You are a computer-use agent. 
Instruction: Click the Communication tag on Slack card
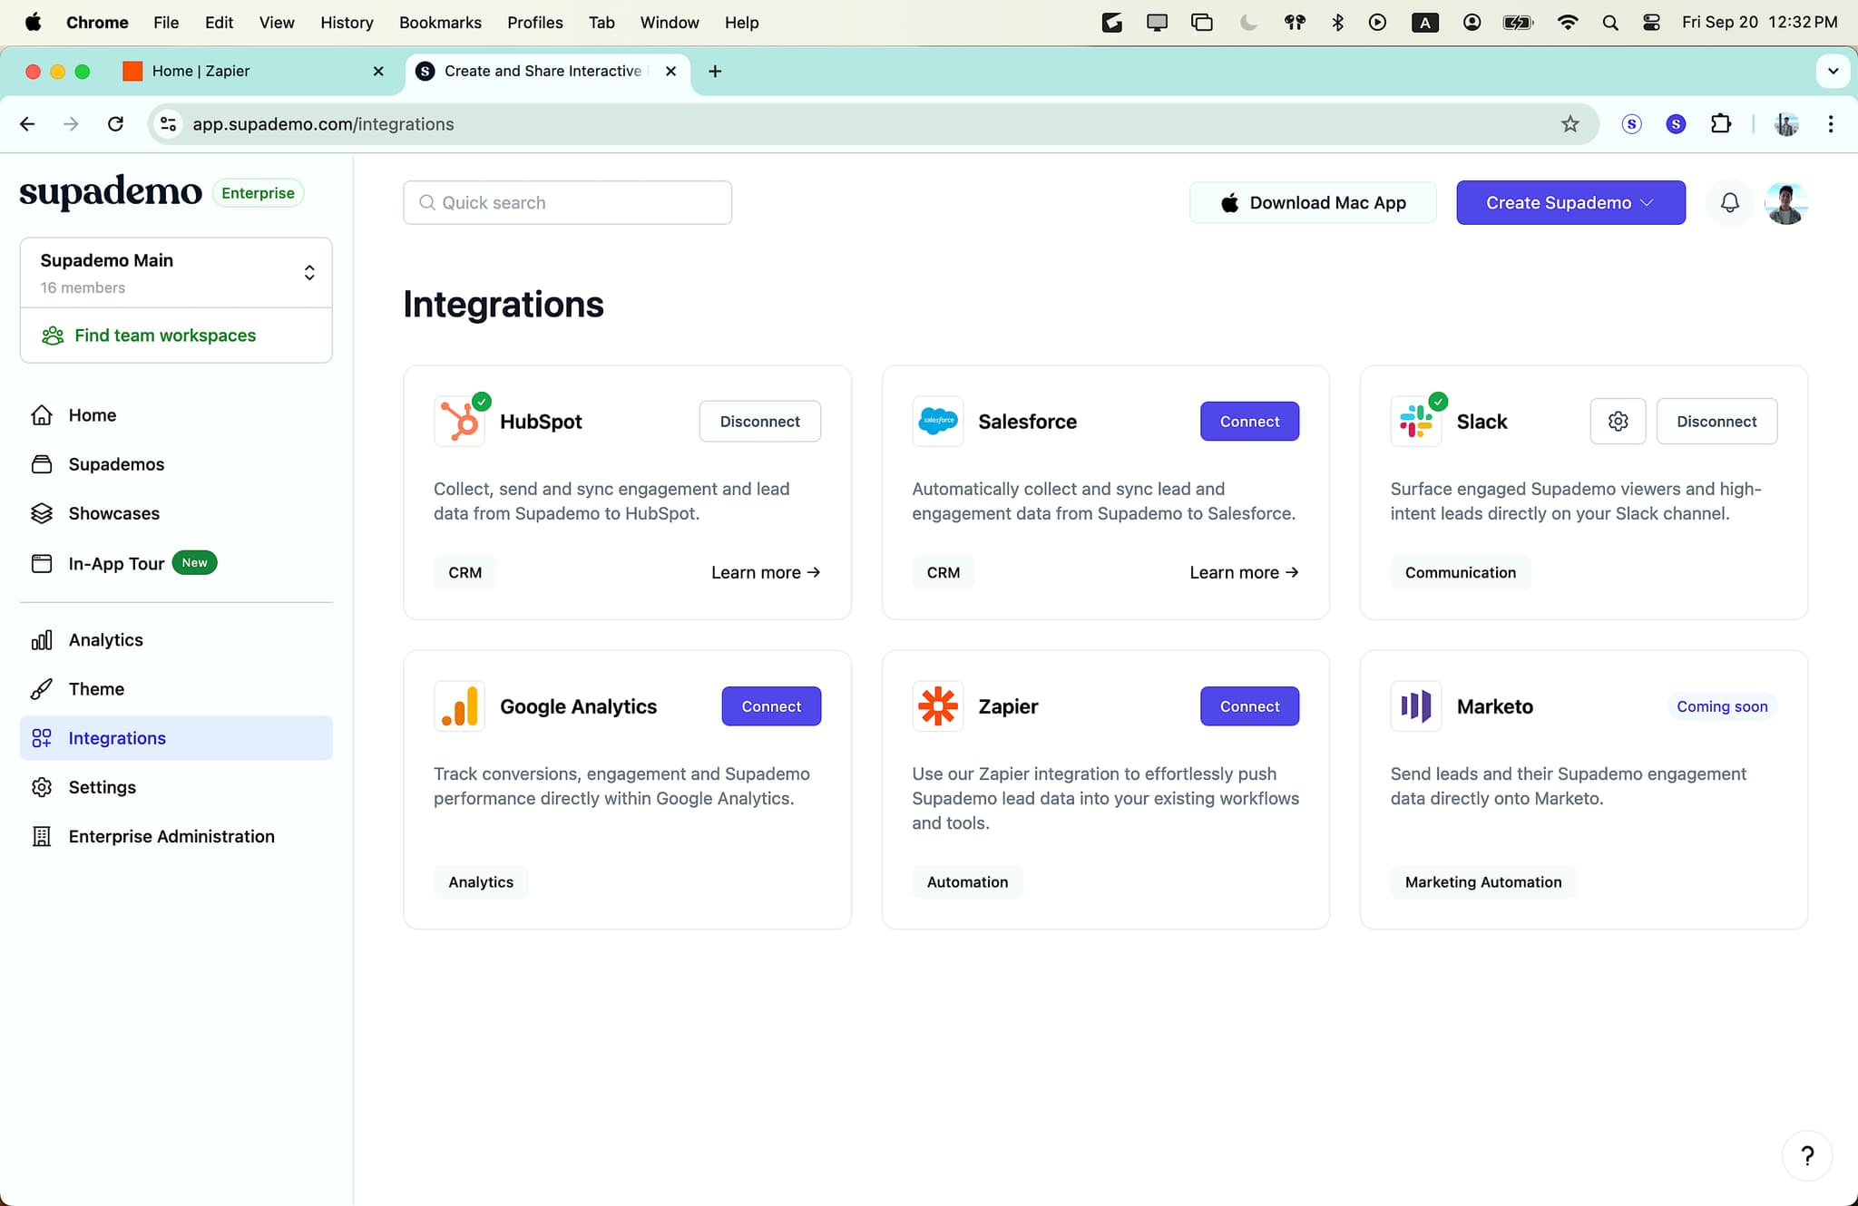pos(1460,572)
